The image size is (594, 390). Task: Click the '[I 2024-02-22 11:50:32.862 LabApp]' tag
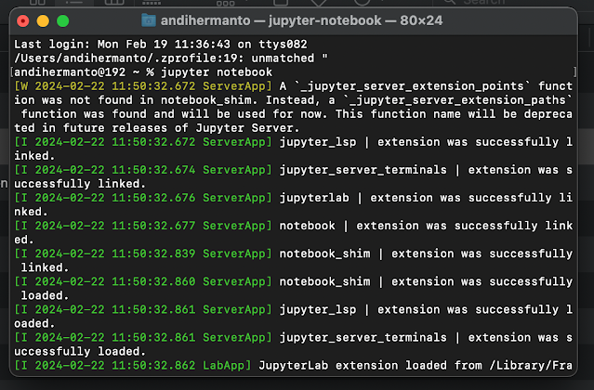[133, 366]
